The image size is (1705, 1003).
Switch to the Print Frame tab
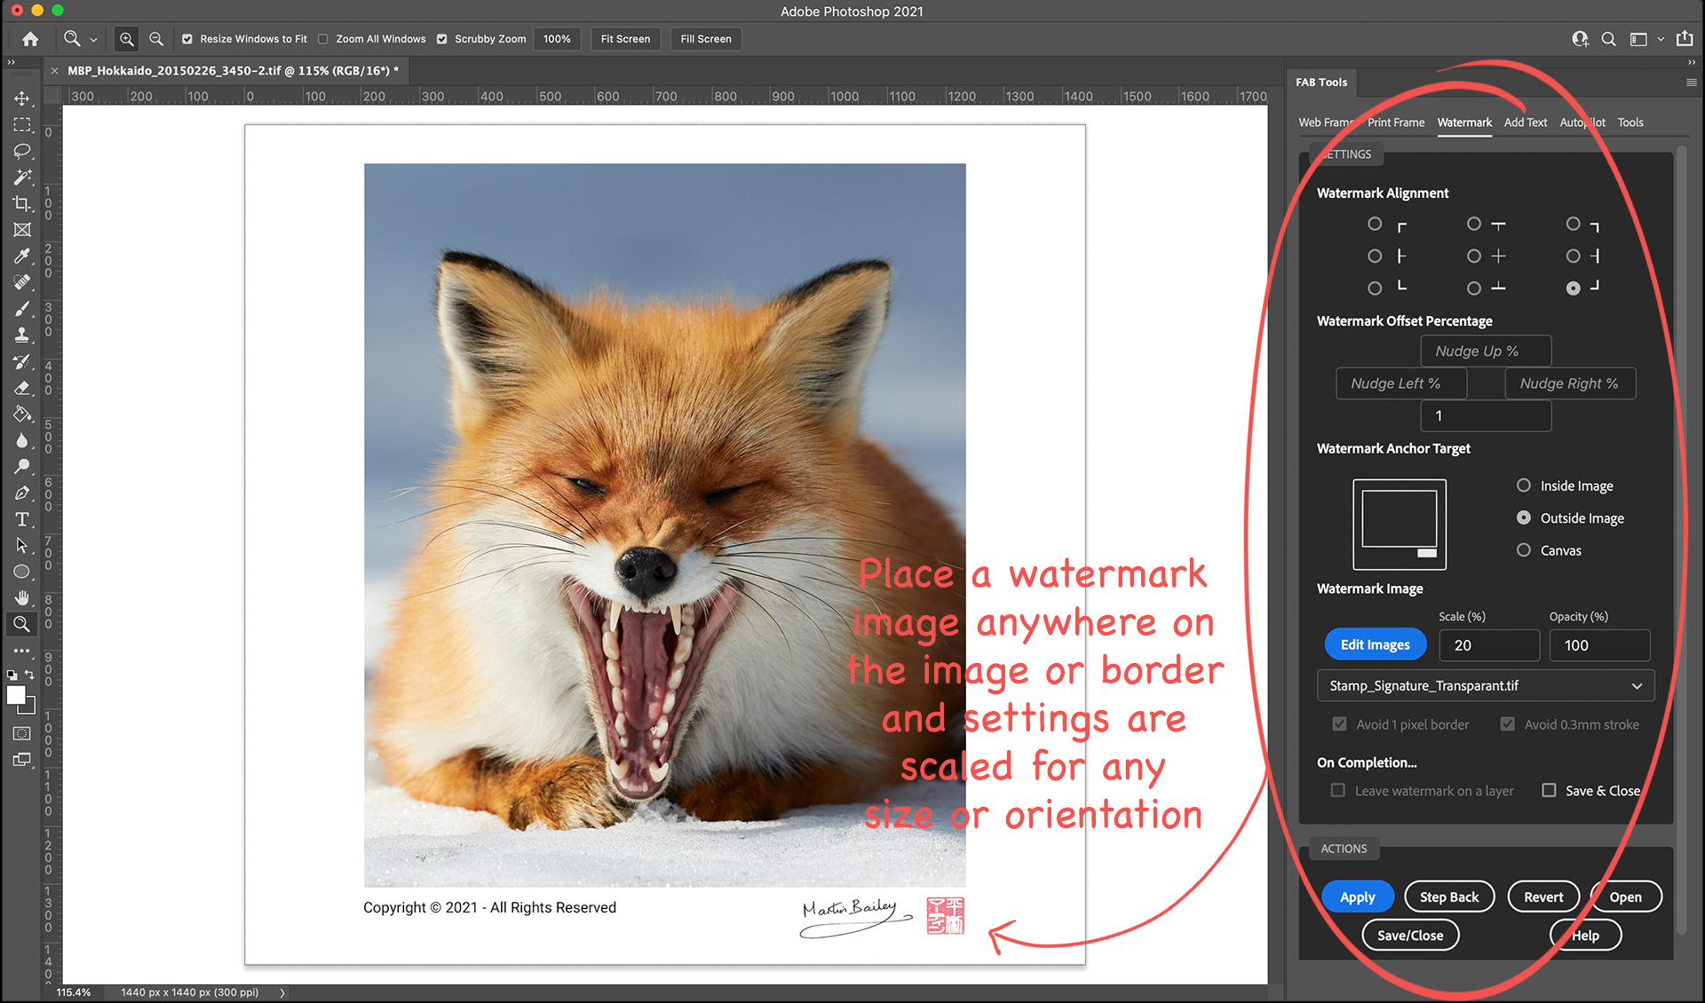[x=1395, y=122]
